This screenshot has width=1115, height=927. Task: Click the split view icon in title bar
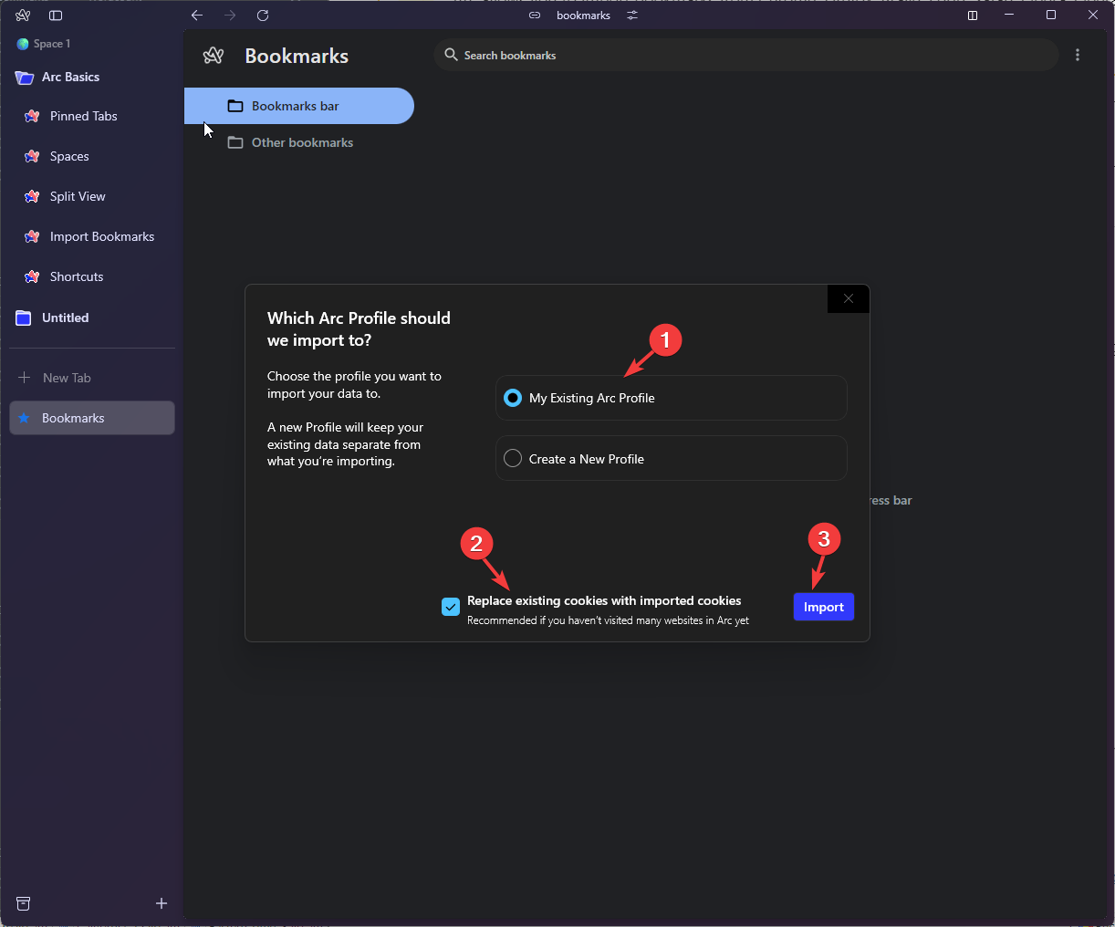click(x=973, y=16)
